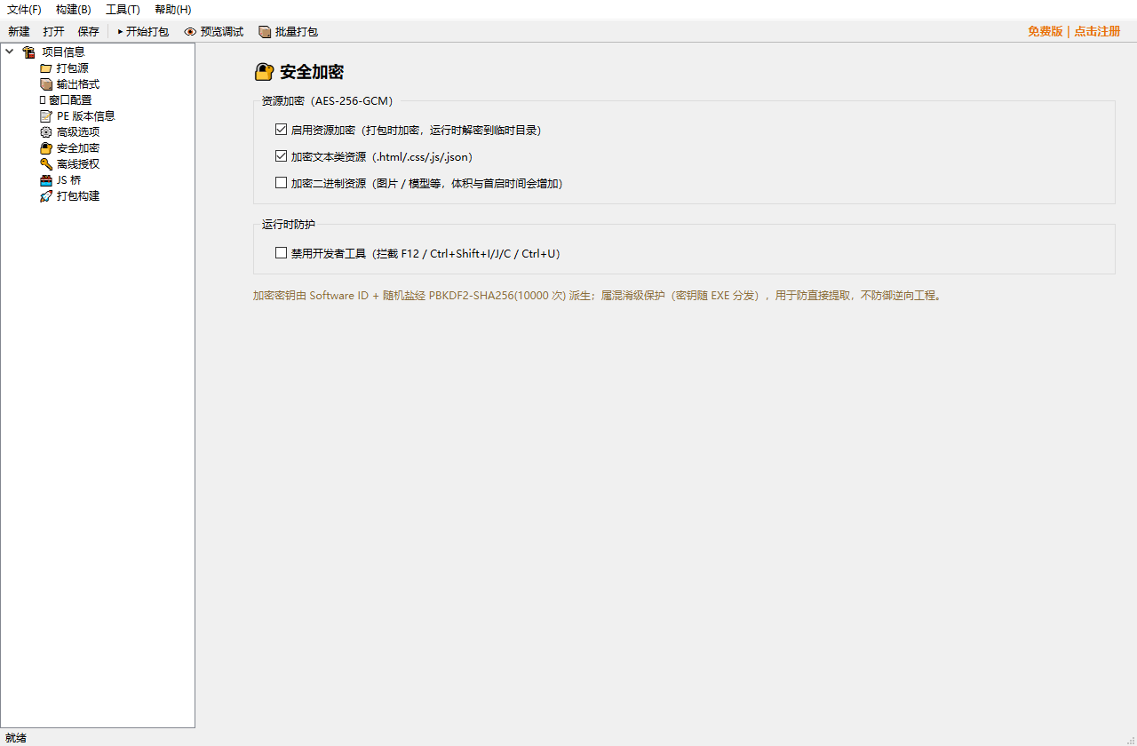1137x746 pixels.
Task: Open the 工具(T) menu
Action: point(123,10)
